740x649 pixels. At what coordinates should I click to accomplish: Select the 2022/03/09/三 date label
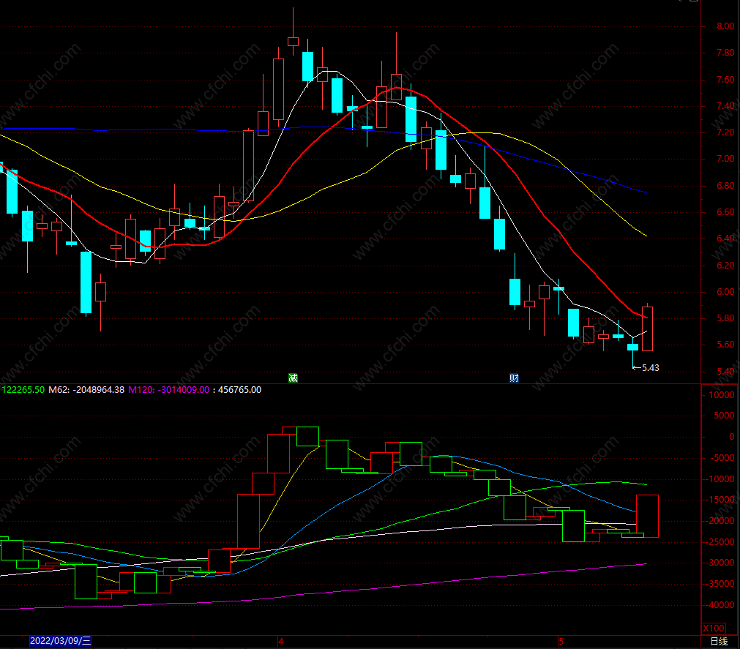pos(61,641)
